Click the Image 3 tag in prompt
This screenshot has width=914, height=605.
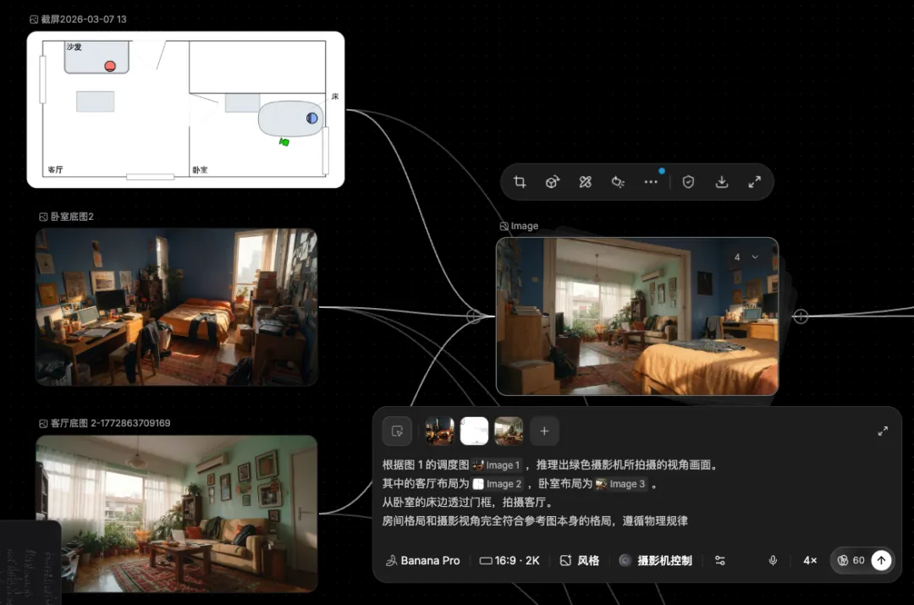tap(621, 484)
